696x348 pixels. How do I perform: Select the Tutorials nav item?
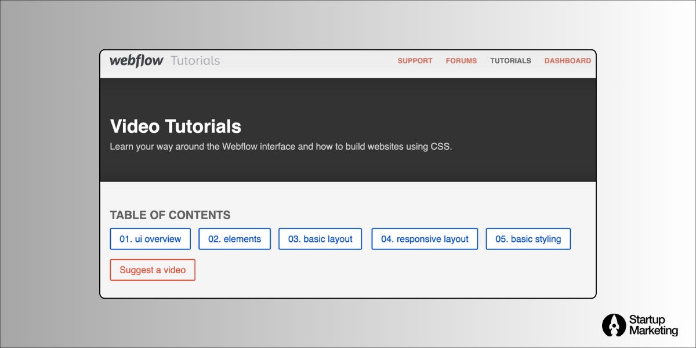[x=510, y=60]
